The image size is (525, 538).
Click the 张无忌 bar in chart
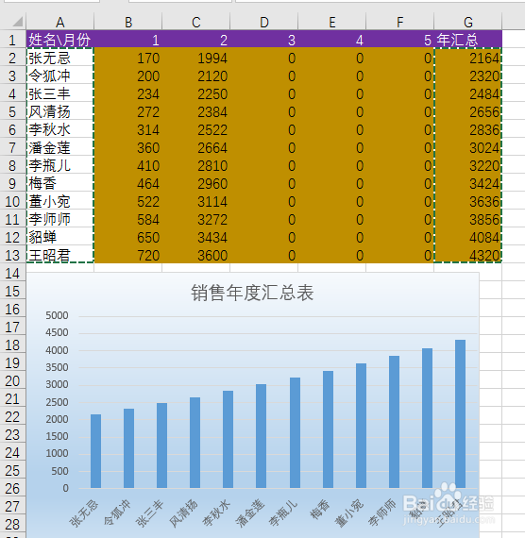(x=95, y=451)
